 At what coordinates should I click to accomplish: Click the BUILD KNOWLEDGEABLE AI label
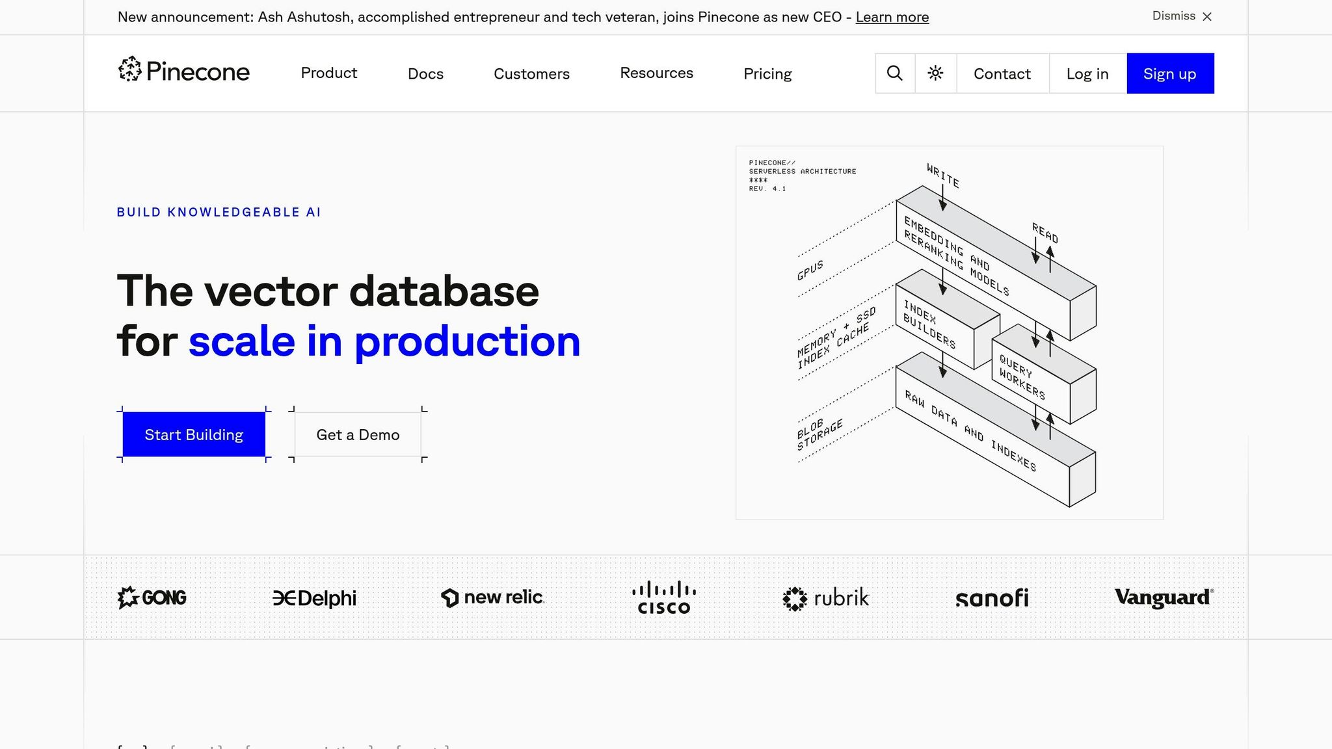point(219,212)
